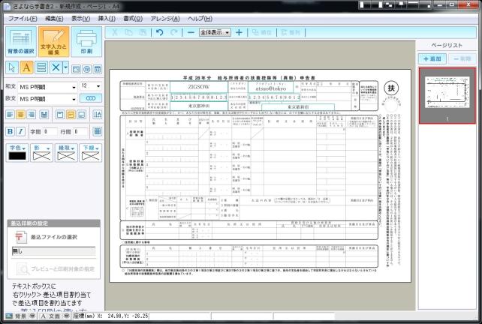Open the ファイル(F) menu
482x324 pixels.
pos(23,19)
